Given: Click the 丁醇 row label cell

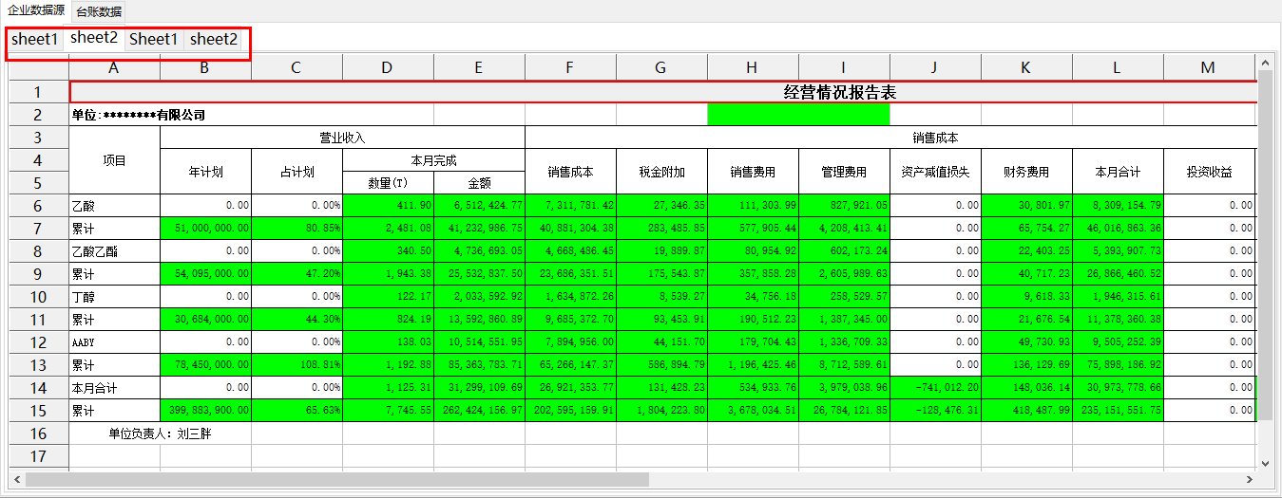Looking at the screenshot, I should (x=114, y=297).
